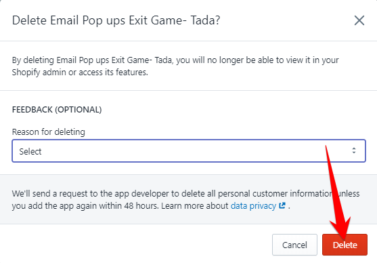The image size is (377, 263).
Task: Open the Reason for deleting dropdown
Action: pos(189,151)
